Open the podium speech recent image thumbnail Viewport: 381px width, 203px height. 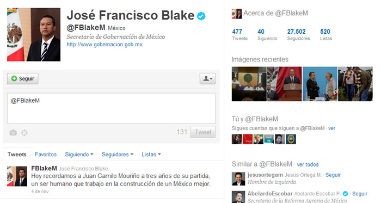click(285, 84)
